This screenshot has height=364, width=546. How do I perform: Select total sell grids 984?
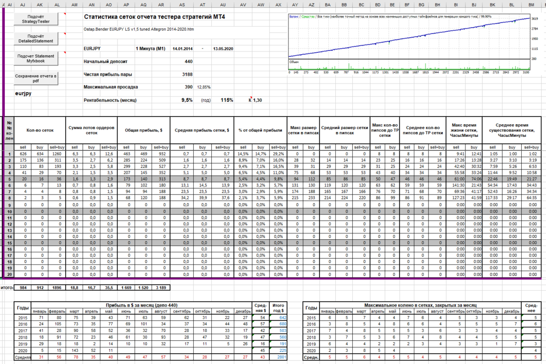click(23, 288)
